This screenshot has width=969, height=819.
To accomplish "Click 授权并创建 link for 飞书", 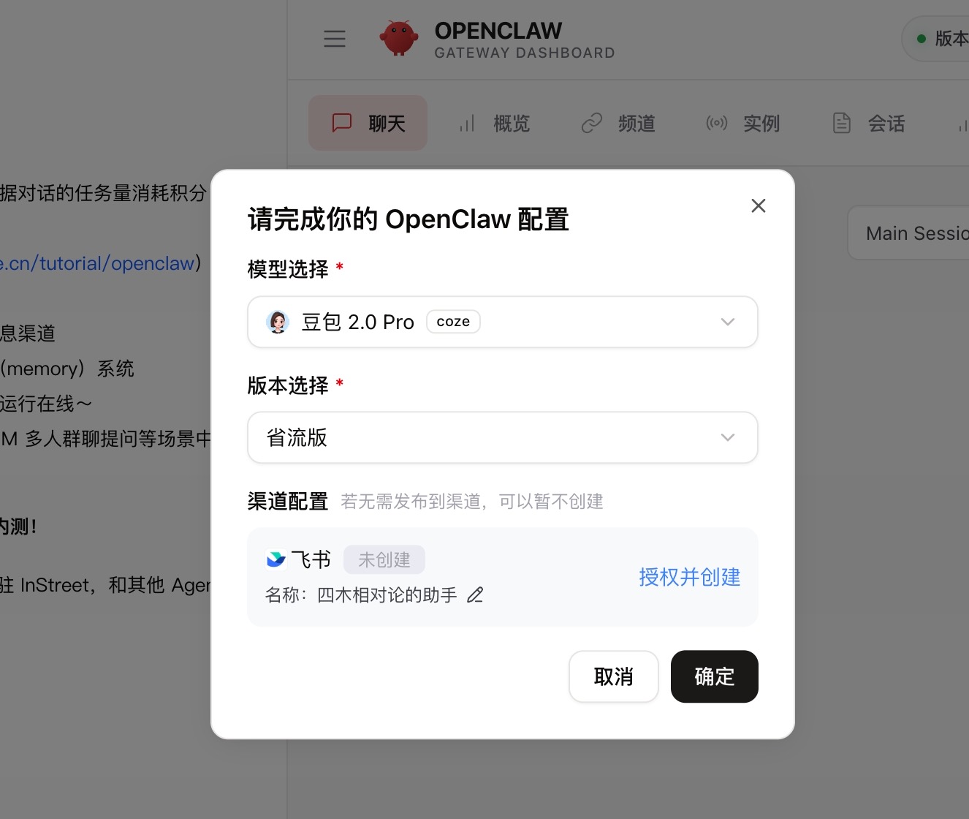I will (690, 577).
